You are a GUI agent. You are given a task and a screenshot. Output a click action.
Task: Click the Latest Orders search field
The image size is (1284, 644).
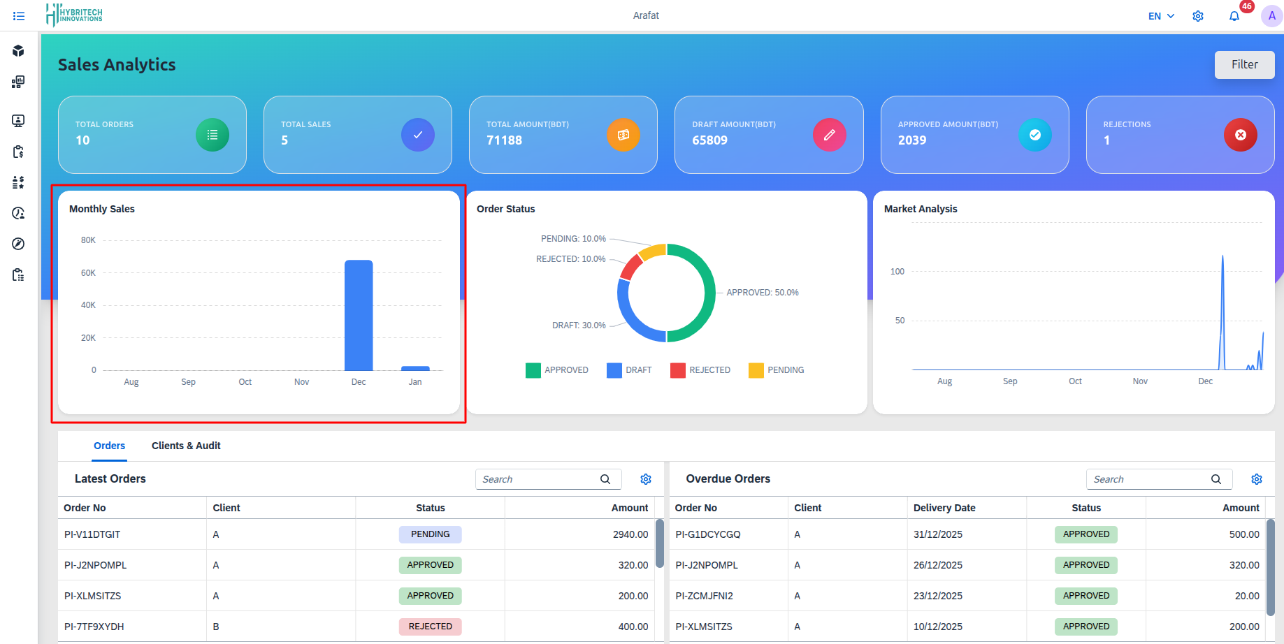point(537,479)
